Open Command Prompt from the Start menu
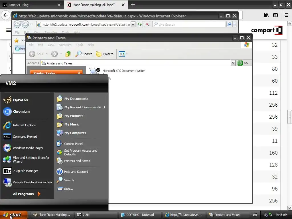Screen dimensions: 292x219 click(20, 137)
